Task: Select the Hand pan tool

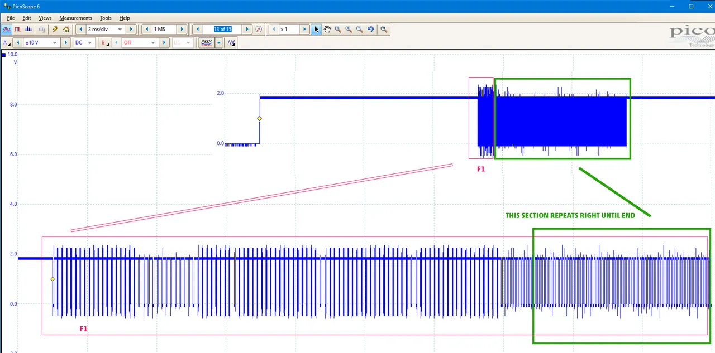Action: 327,30
